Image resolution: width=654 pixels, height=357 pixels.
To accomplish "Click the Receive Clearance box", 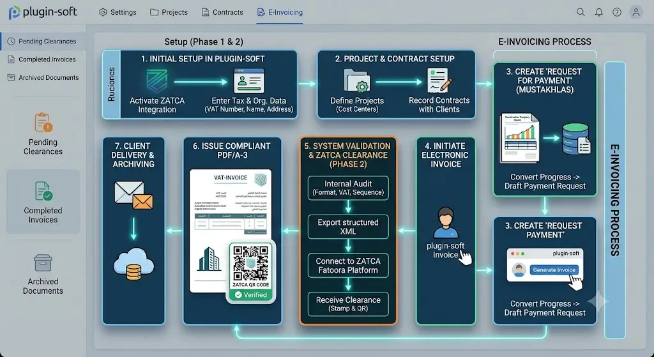I will [348, 304].
